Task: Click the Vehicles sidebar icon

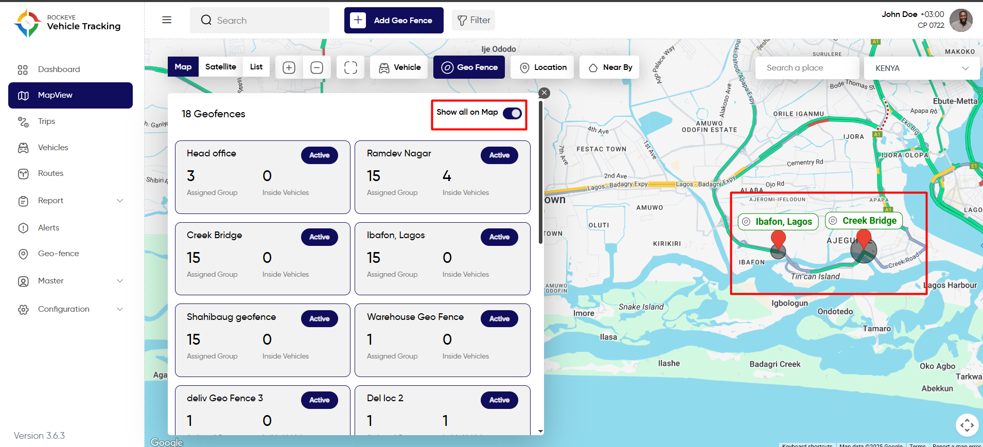Action: [23, 148]
